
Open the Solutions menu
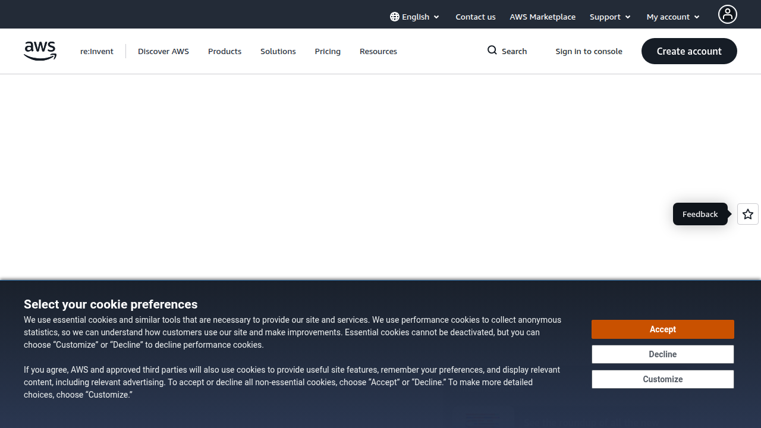click(x=278, y=51)
